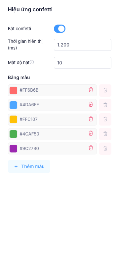The width and height of the screenshot is (119, 279).
Task: Click gray trash button beside #4DA6FF row
Action: point(105,105)
